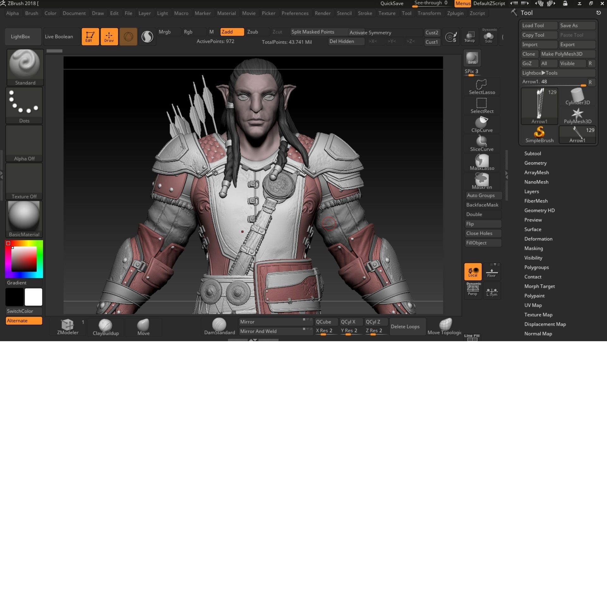The image size is (607, 611).
Task: Activate the SelectLasso tool
Action: 481,86
